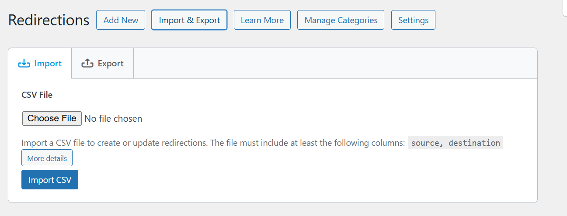Click the Redirections page heading
This screenshot has width=567, height=216.
49,20
